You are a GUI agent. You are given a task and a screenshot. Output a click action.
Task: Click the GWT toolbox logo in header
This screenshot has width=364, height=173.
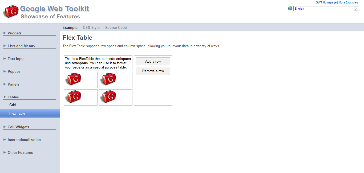point(11,12)
